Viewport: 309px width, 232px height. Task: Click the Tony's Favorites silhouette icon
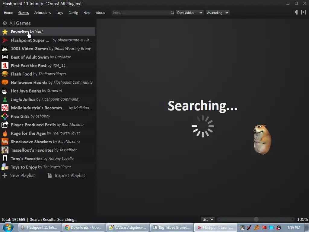tap(5, 159)
